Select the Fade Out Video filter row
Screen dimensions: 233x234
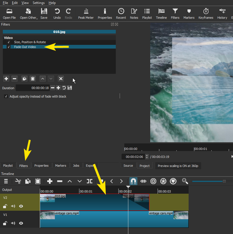pos(59,47)
